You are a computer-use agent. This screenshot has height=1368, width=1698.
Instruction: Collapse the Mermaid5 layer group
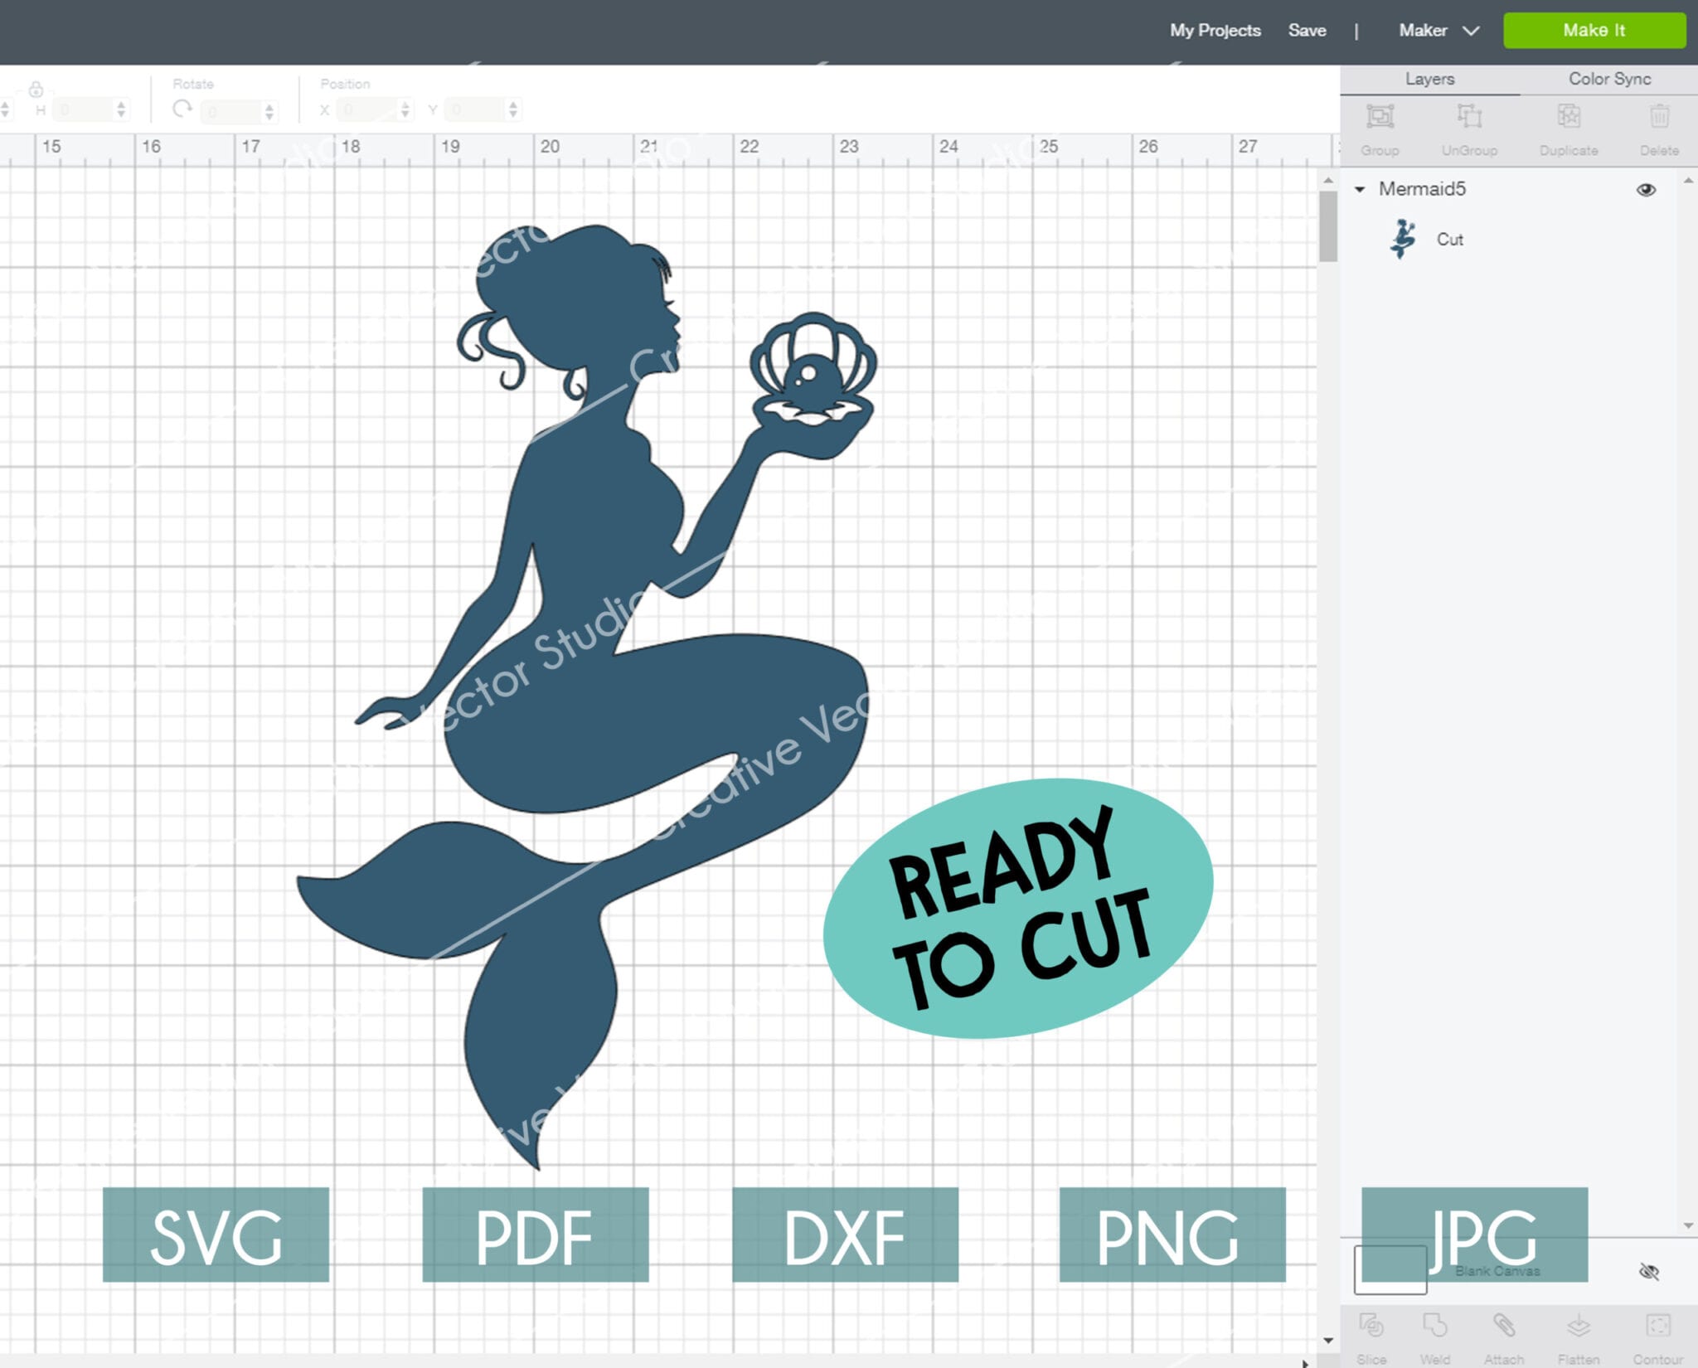1360,189
